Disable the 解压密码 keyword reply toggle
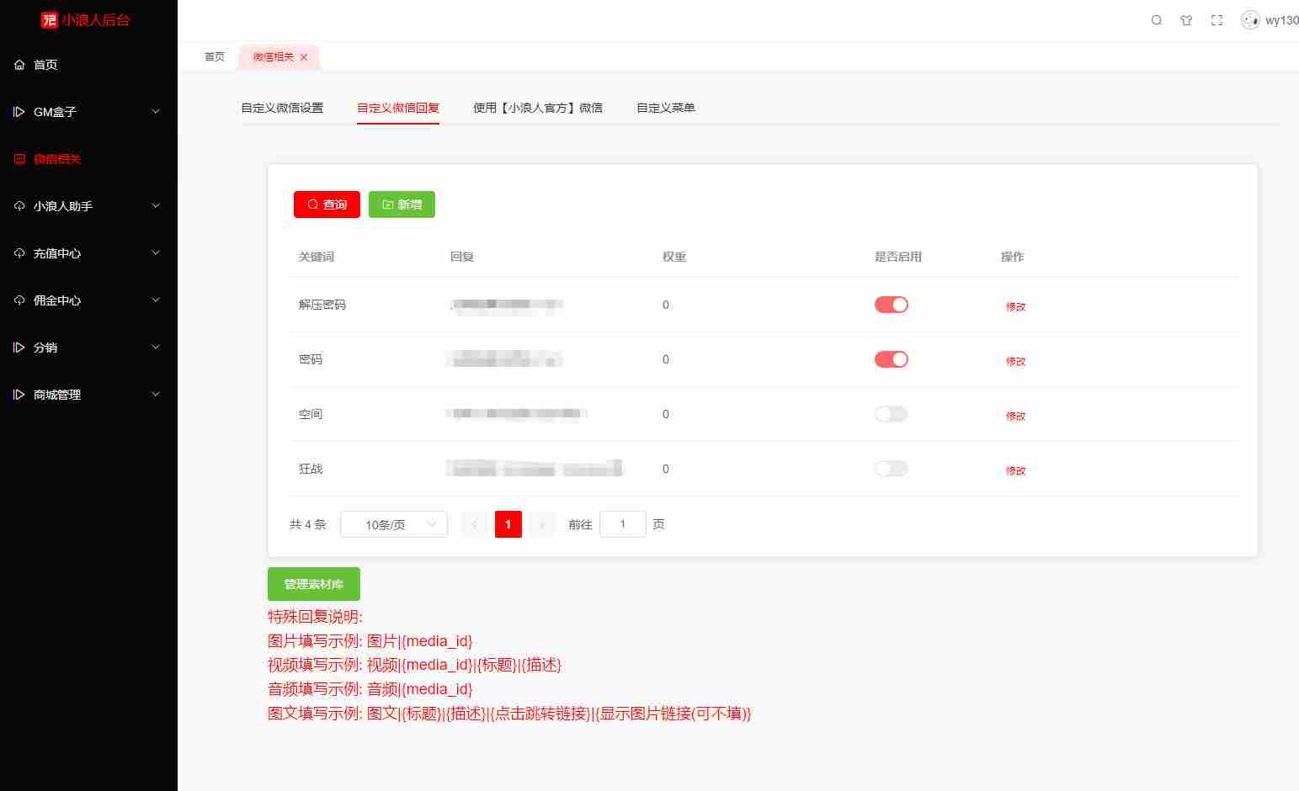Image resolution: width=1299 pixels, height=791 pixels. tap(891, 304)
